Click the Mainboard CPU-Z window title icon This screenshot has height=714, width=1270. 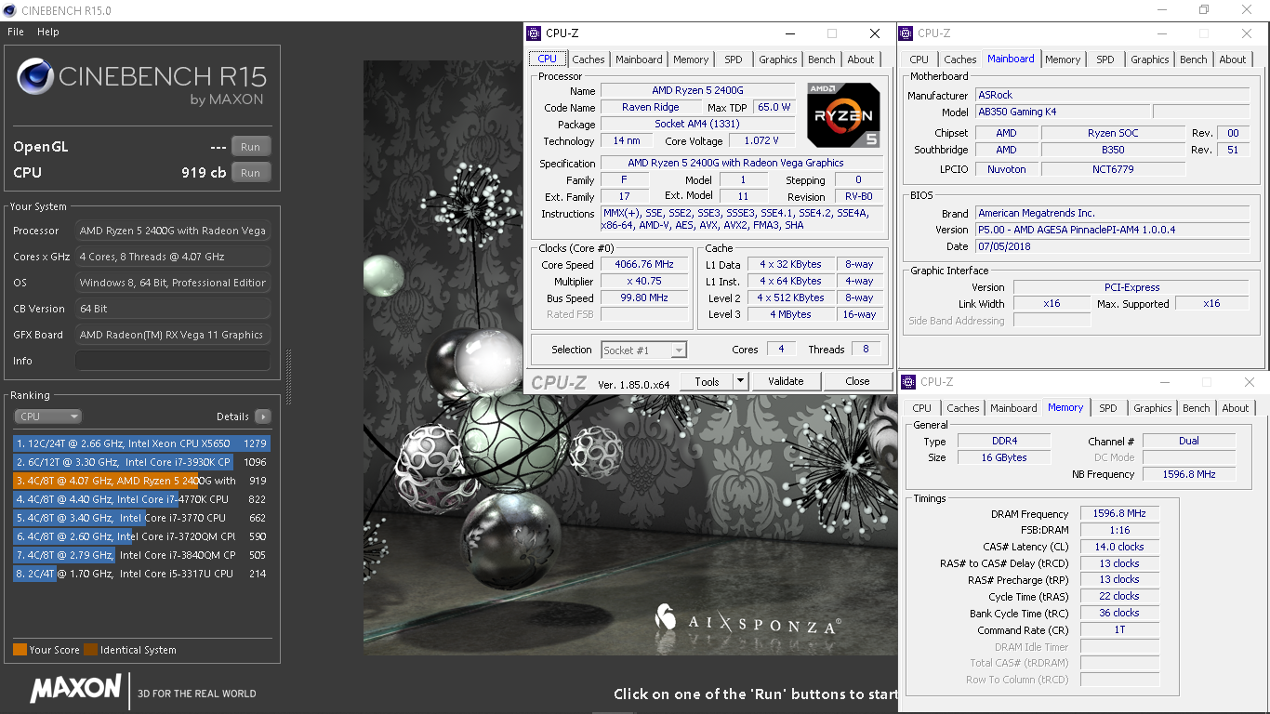[x=906, y=33]
